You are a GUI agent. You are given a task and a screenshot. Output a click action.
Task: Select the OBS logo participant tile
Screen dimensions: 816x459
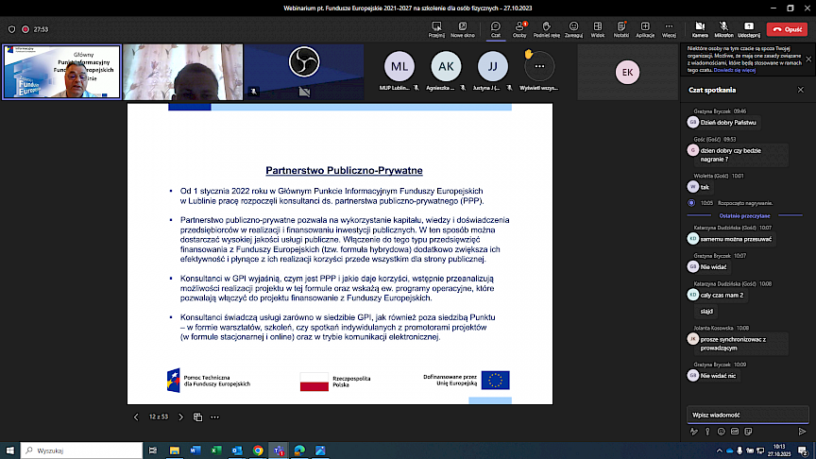click(x=304, y=72)
